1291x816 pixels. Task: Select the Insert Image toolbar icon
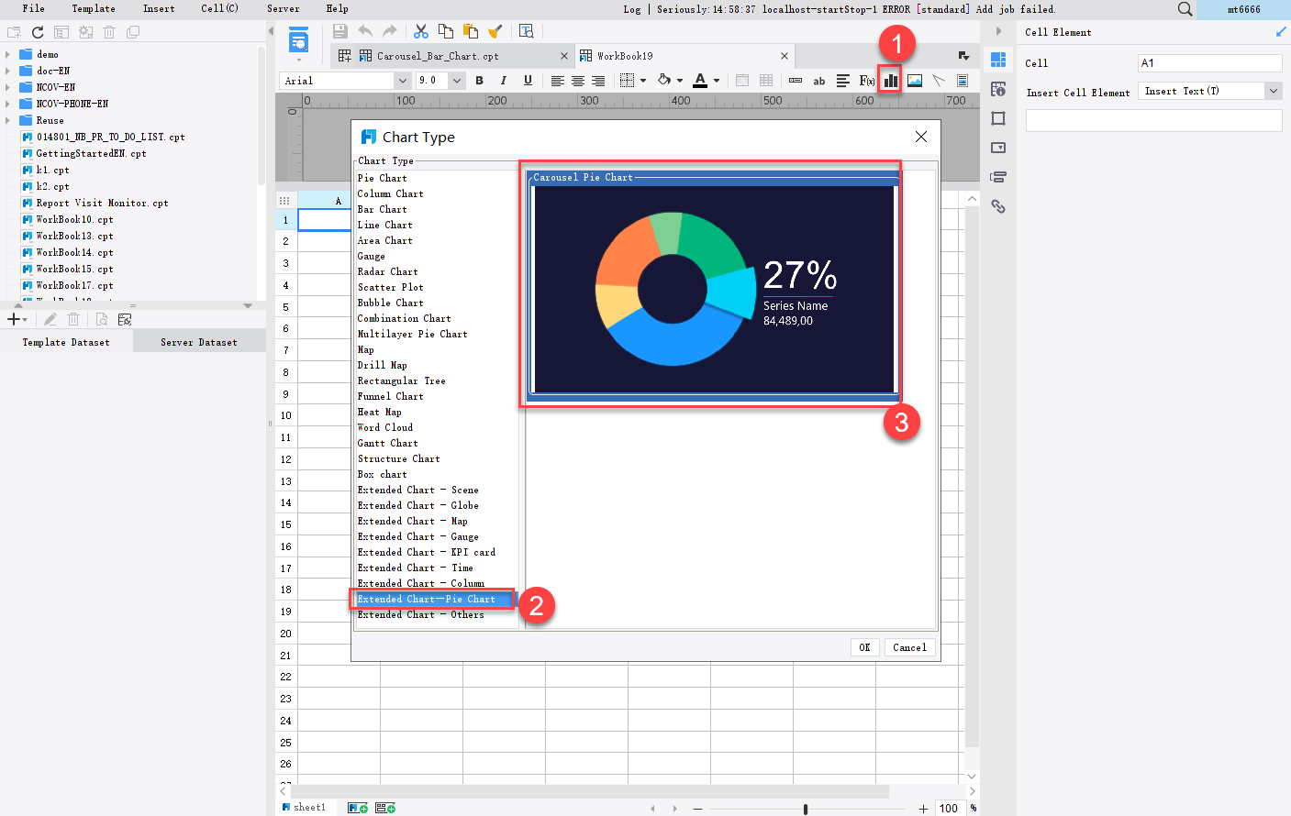click(914, 80)
